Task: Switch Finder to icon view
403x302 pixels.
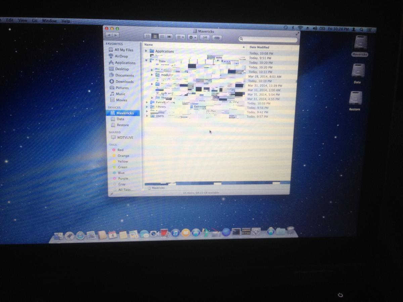Action: tap(147, 36)
